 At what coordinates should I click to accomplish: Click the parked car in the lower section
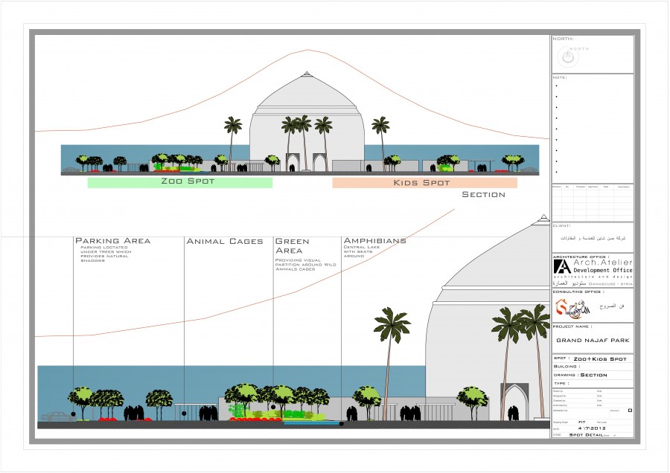pyautogui.click(x=54, y=416)
